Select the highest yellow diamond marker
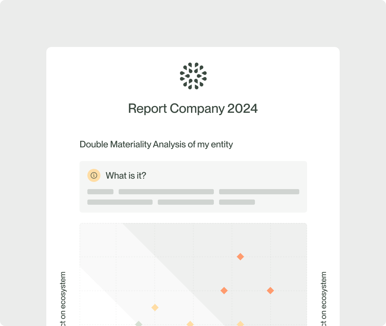 tap(155, 307)
